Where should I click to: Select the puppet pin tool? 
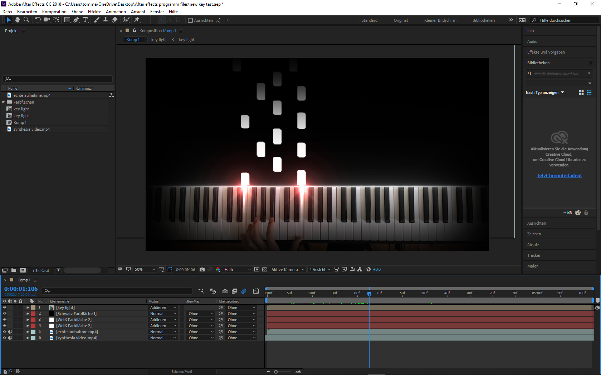(x=137, y=20)
